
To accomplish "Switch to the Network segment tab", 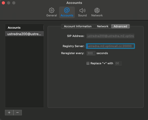I will [x=103, y=26].
